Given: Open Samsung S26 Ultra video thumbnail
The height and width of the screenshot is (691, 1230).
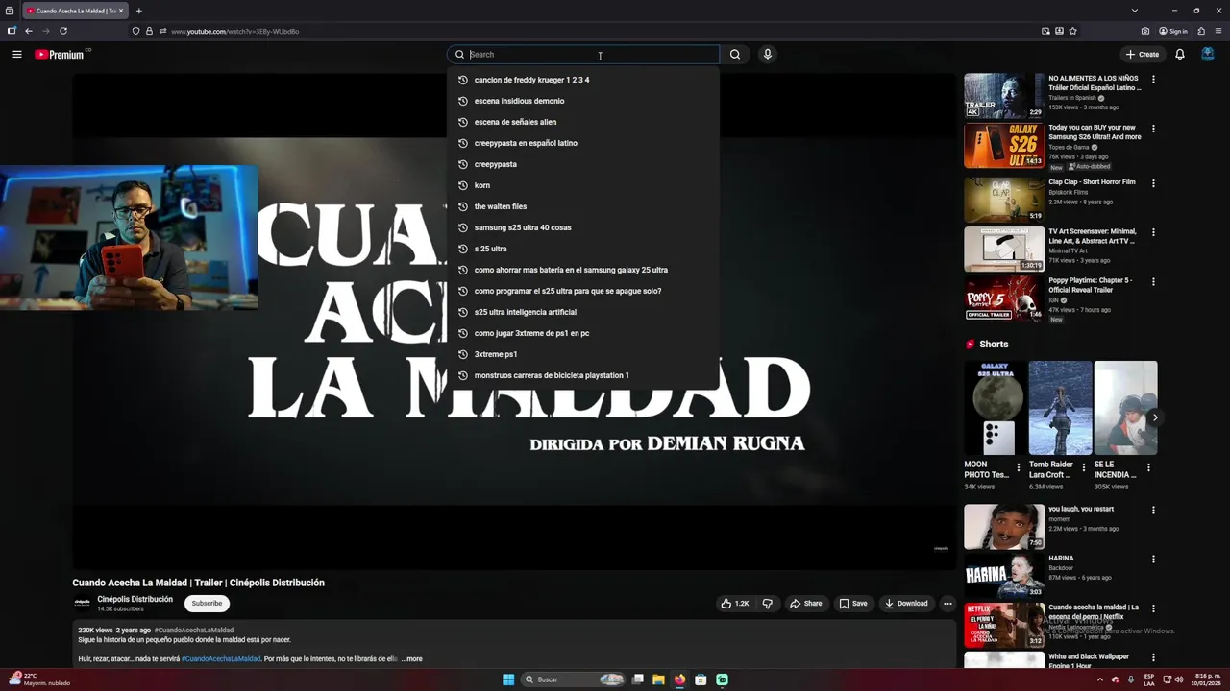Looking at the screenshot, I should (1004, 146).
